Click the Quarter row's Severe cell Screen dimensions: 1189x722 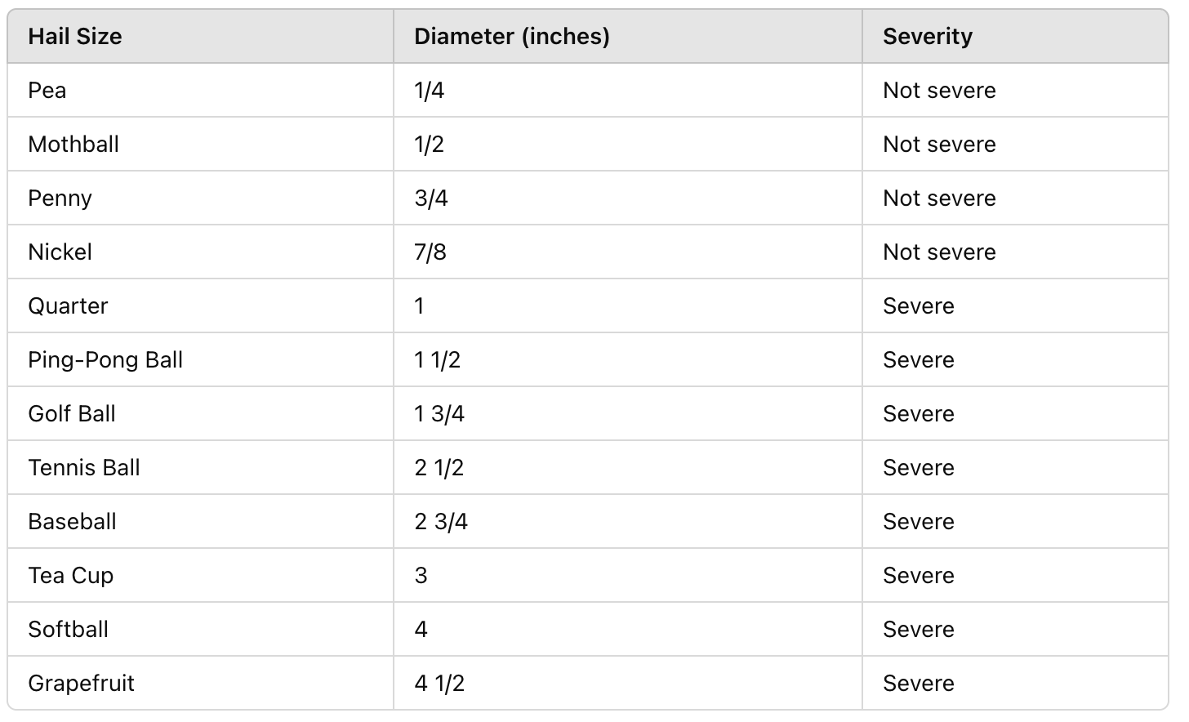coord(1015,305)
